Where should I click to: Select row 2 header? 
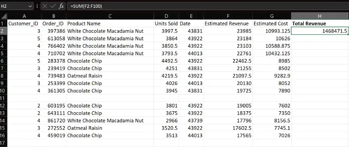point(4,31)
